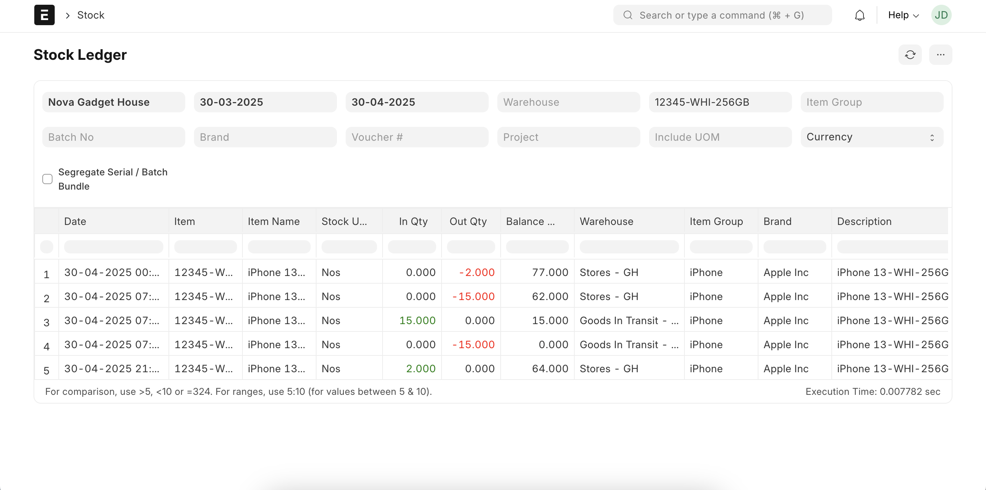Change the 30-04-2025 to date

(x=417, y=102)
